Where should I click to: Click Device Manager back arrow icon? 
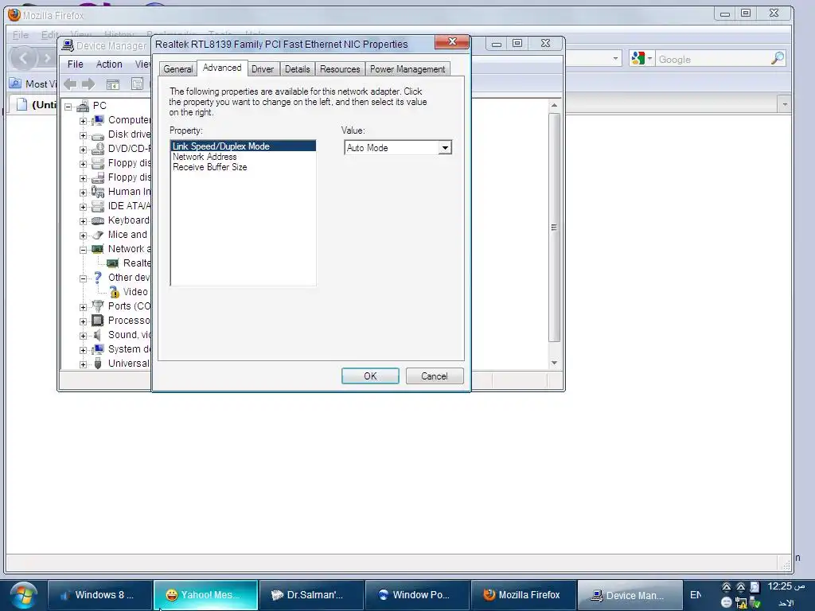pyautogui.click(x=70, y=84)
